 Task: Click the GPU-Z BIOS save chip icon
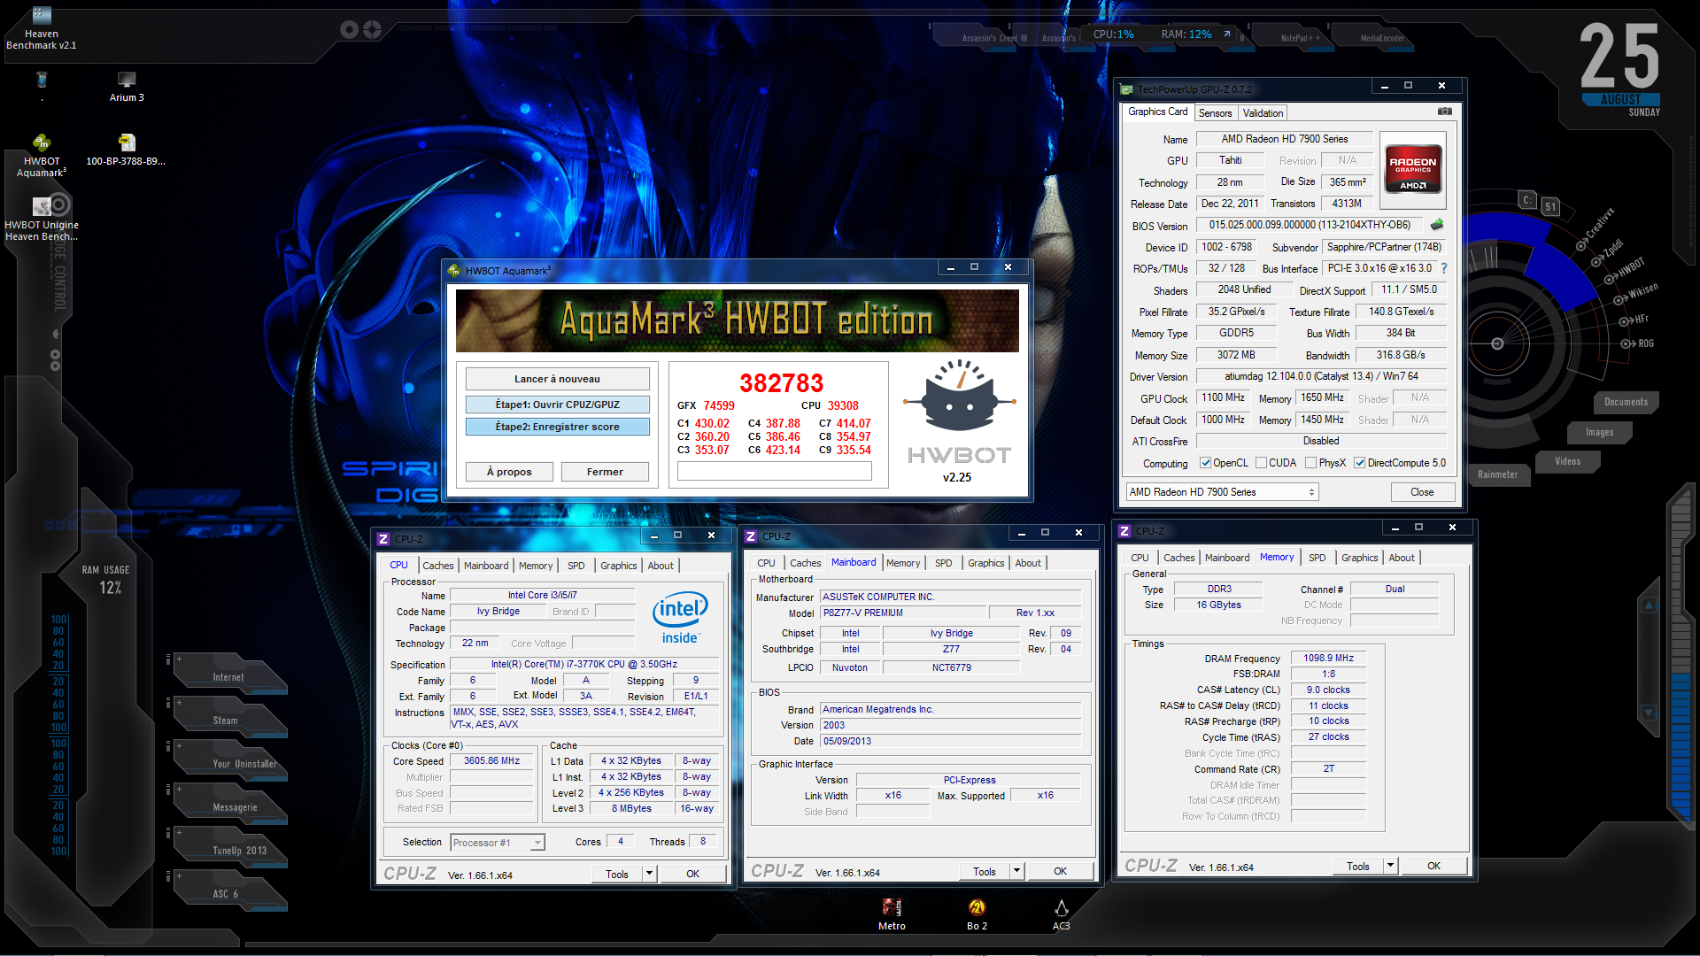click(x=1437, y=225)
